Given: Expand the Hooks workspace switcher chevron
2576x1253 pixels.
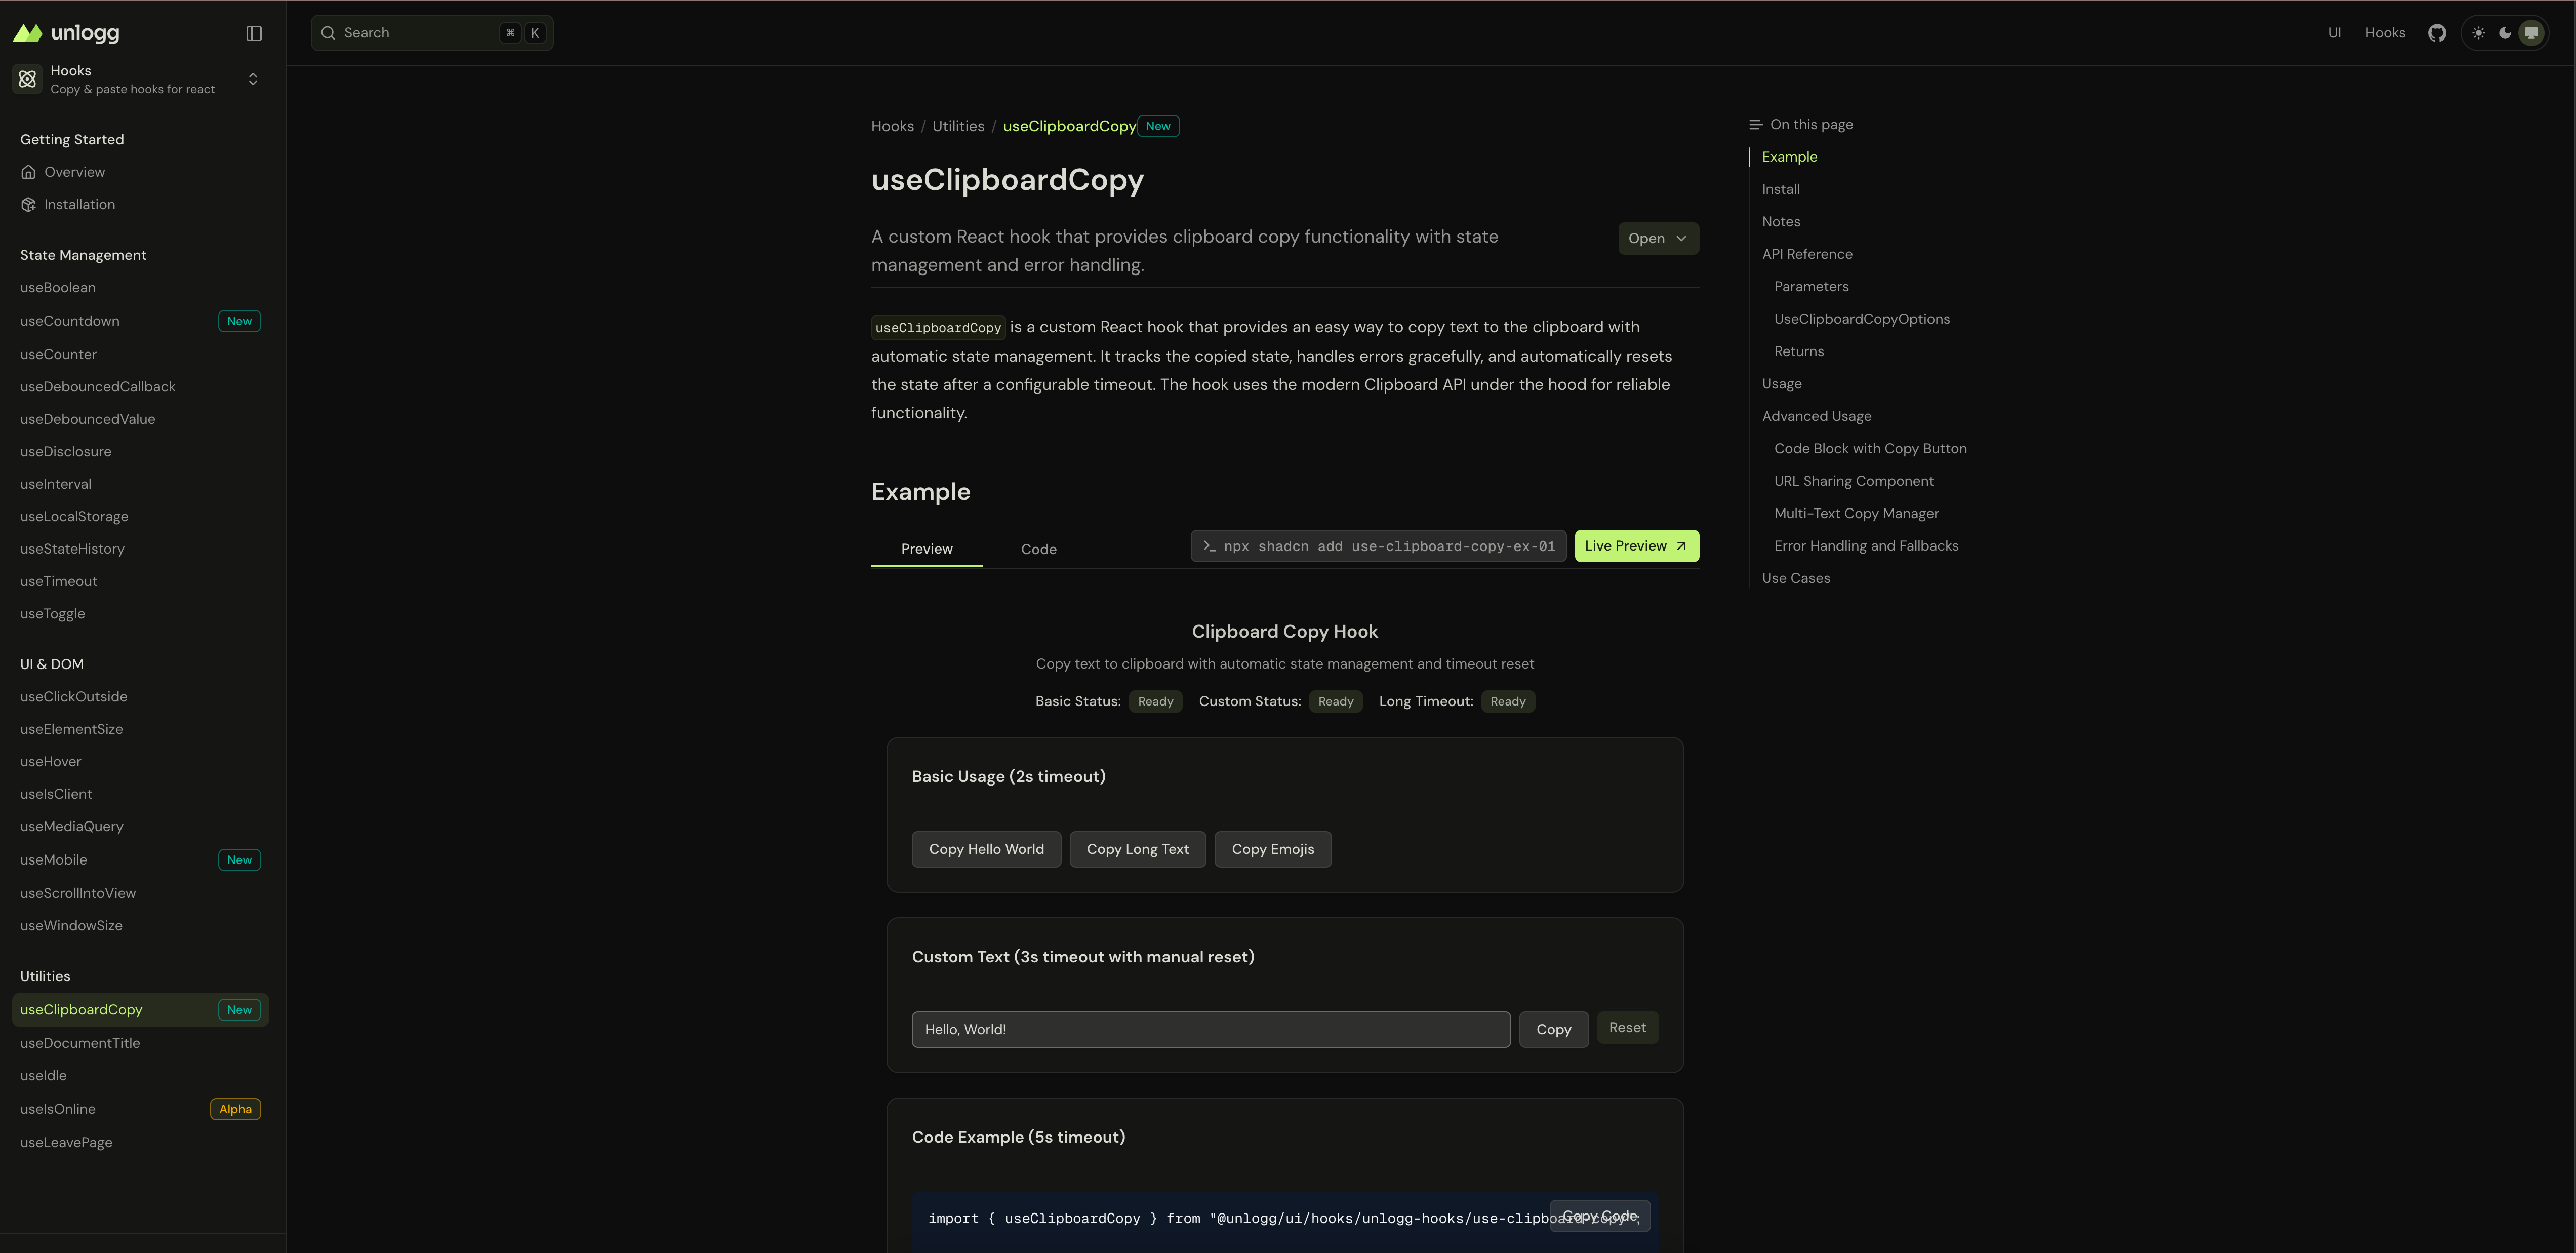Looking at the screenshot, I should click(x=253, y=79).
